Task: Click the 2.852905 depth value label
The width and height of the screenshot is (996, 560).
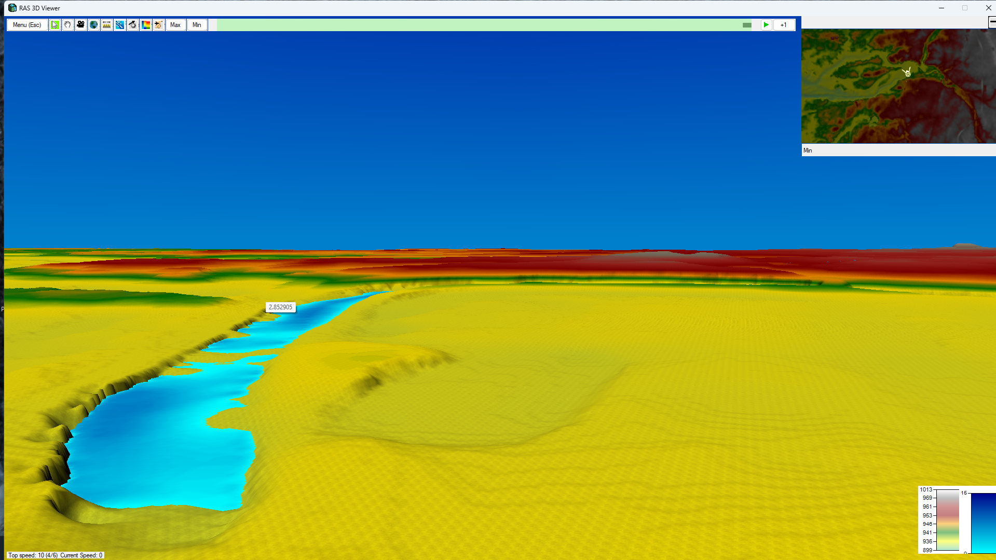Action: tap(281, 307)
